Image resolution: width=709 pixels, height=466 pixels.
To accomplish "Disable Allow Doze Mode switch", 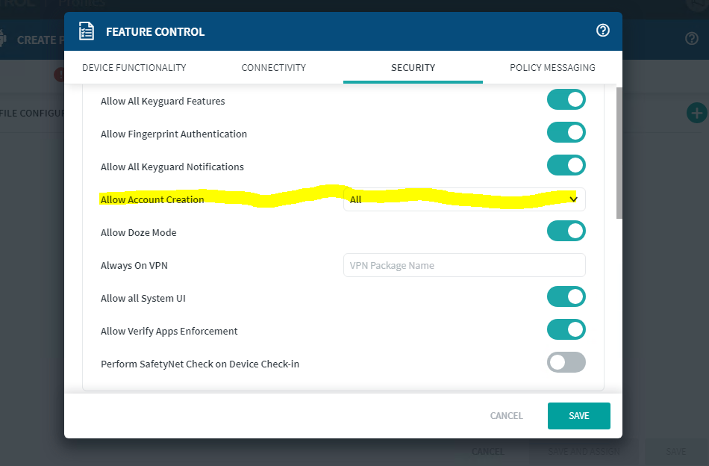I will 566,232.
